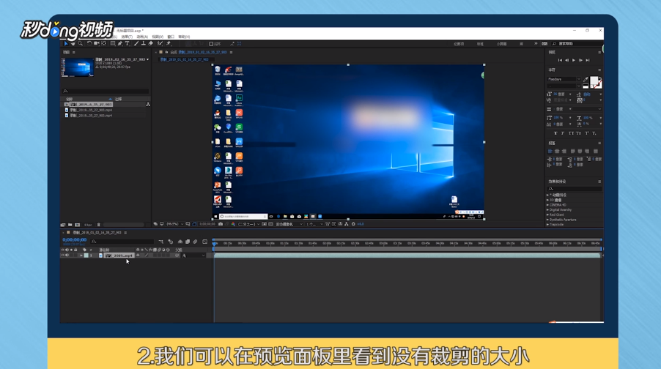Screen dimensions: 661x369
Task: Toggle the snapping checkbox in the toolbar
Action: pyautogui.click(x=211, y=44)
